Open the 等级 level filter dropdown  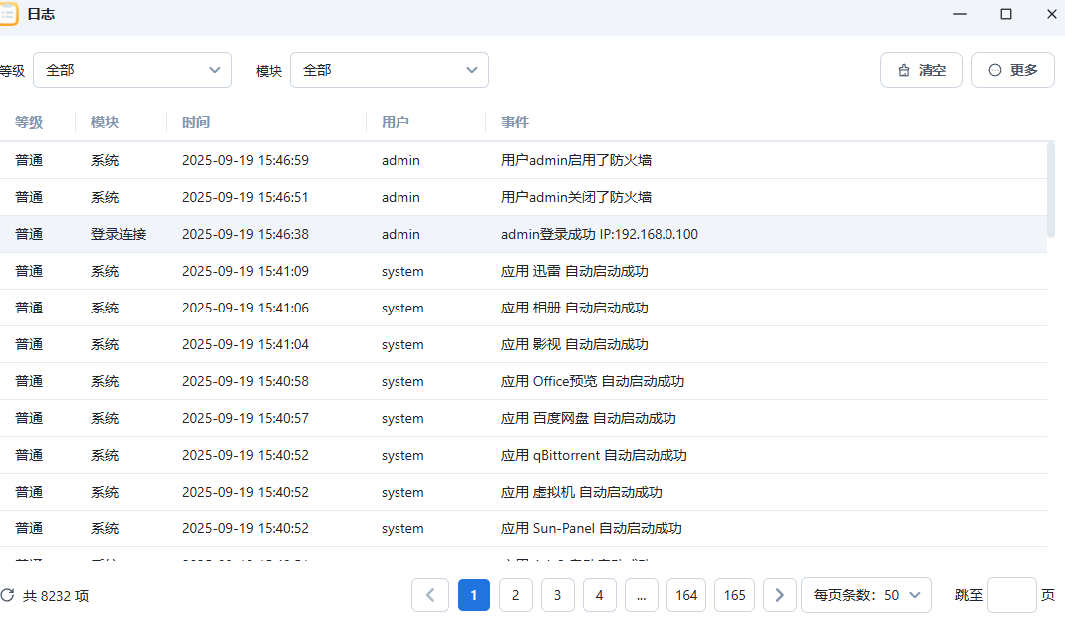(133, 70)
